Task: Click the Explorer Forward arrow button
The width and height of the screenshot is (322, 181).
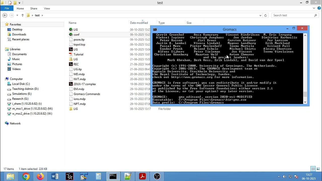Action: pos(11,15)
